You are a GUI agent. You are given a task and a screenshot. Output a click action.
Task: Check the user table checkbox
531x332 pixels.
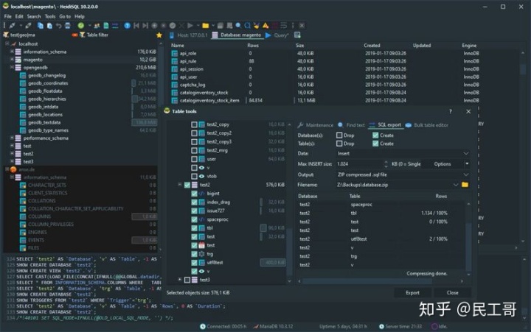[x=195, y=159]
